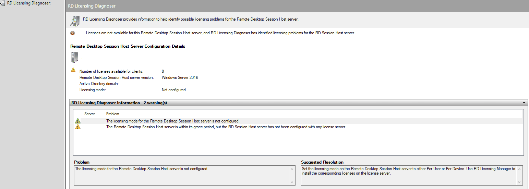This screenshot has height=189, width=529.
Task: Collapse the Diagnoser Information section arrow
Action: pyautogui.click(x=524, y=103)
